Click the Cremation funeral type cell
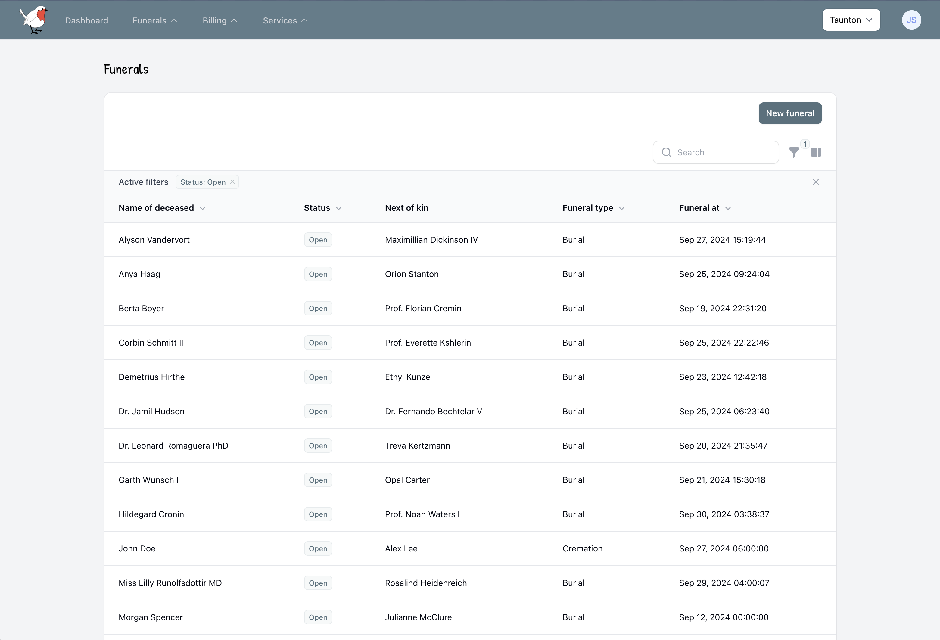The image size is (940, 640). [x=582, y=548]
